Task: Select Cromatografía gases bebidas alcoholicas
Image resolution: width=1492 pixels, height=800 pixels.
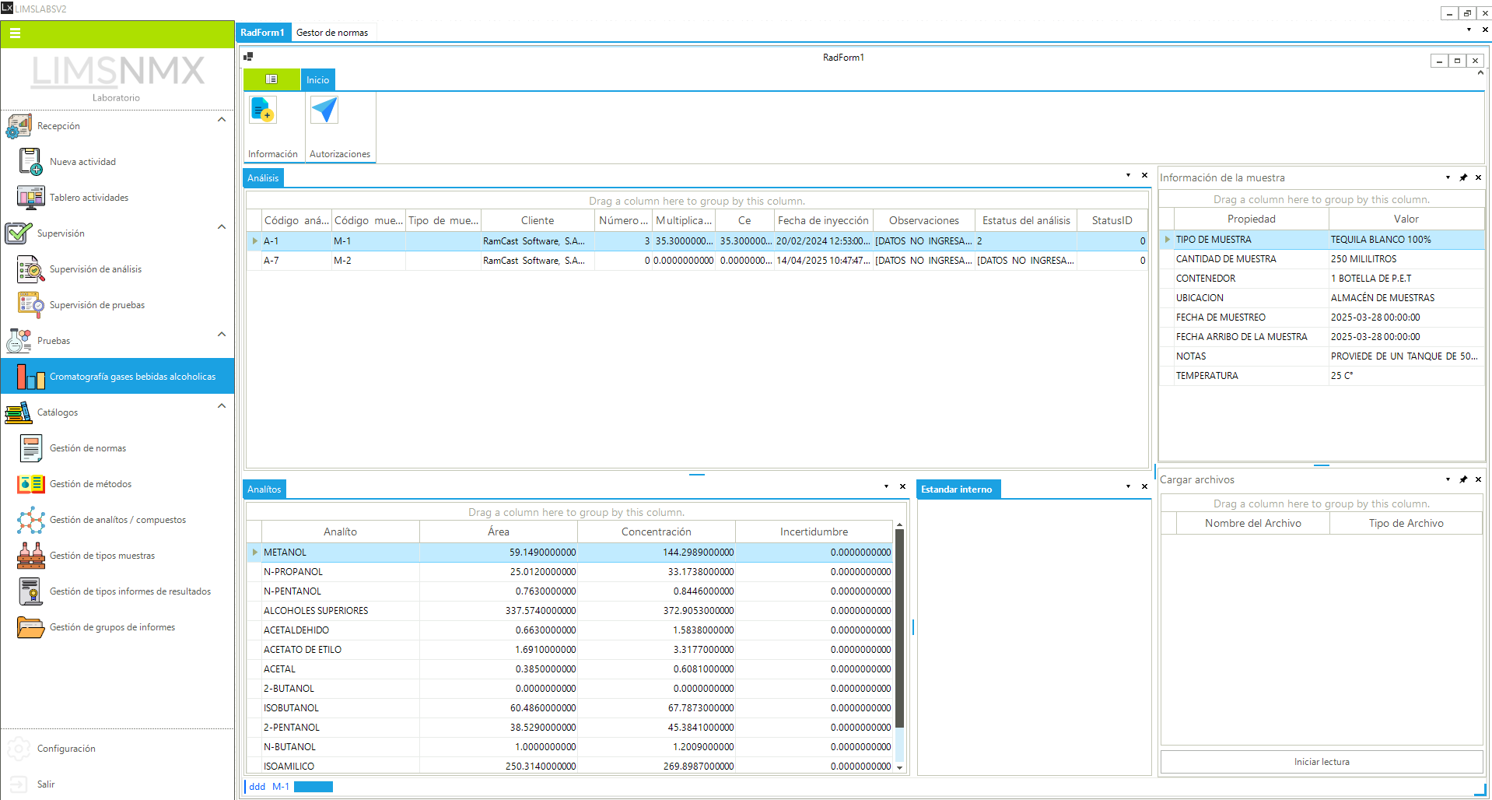Action: point(131,376)
